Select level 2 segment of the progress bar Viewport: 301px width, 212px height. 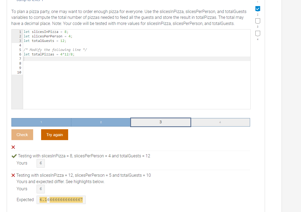101,122
